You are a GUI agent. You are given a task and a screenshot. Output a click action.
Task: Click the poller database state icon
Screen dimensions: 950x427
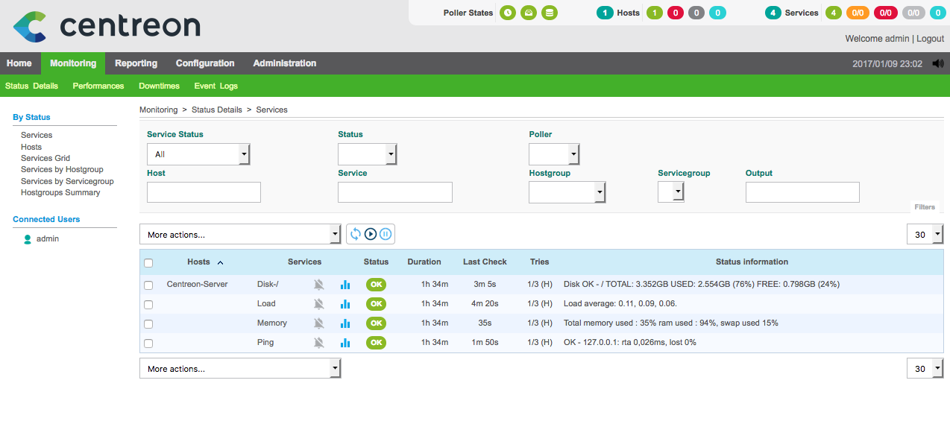click(550, 13)
